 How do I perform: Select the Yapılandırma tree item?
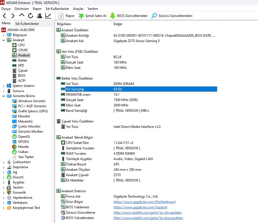[23, 198]
